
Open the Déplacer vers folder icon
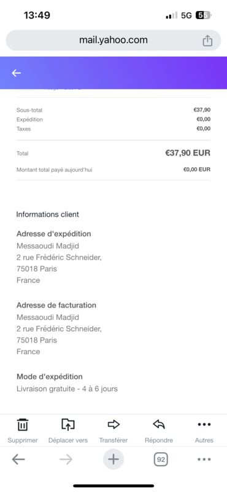68,425
